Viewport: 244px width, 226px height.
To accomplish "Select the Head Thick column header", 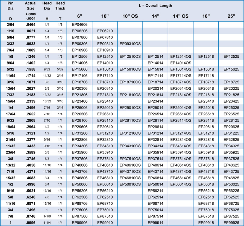I will click(60, 6).
